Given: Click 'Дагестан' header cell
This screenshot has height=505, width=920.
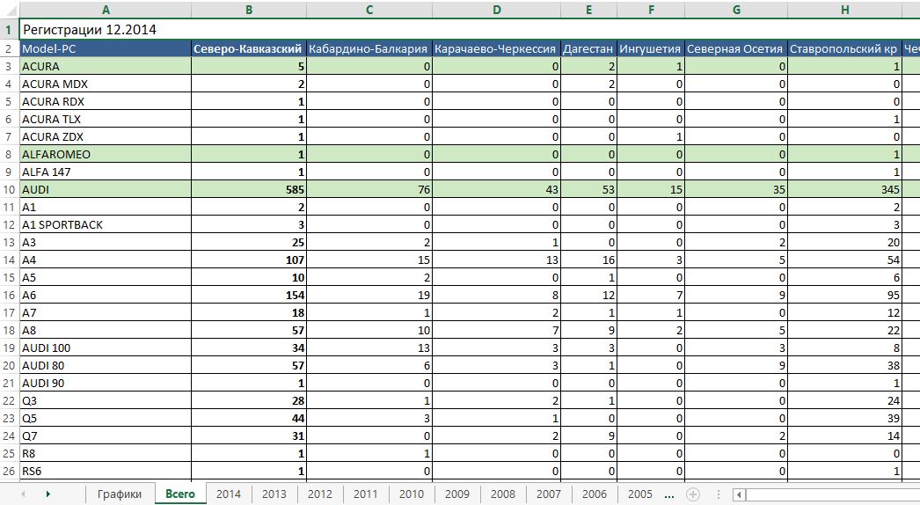Looking at the screenshot, I should (x=588, y=48).
